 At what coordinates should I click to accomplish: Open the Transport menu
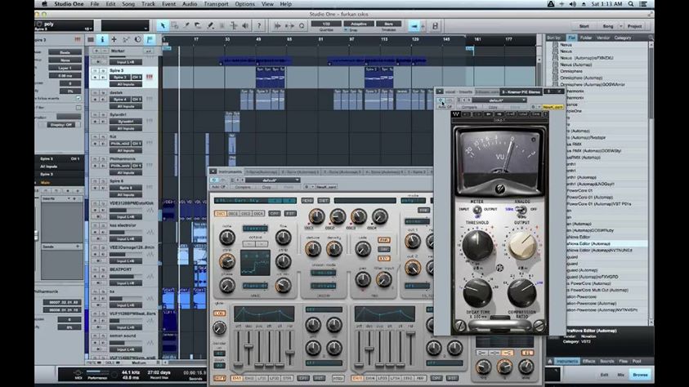[x=216, y=4]
